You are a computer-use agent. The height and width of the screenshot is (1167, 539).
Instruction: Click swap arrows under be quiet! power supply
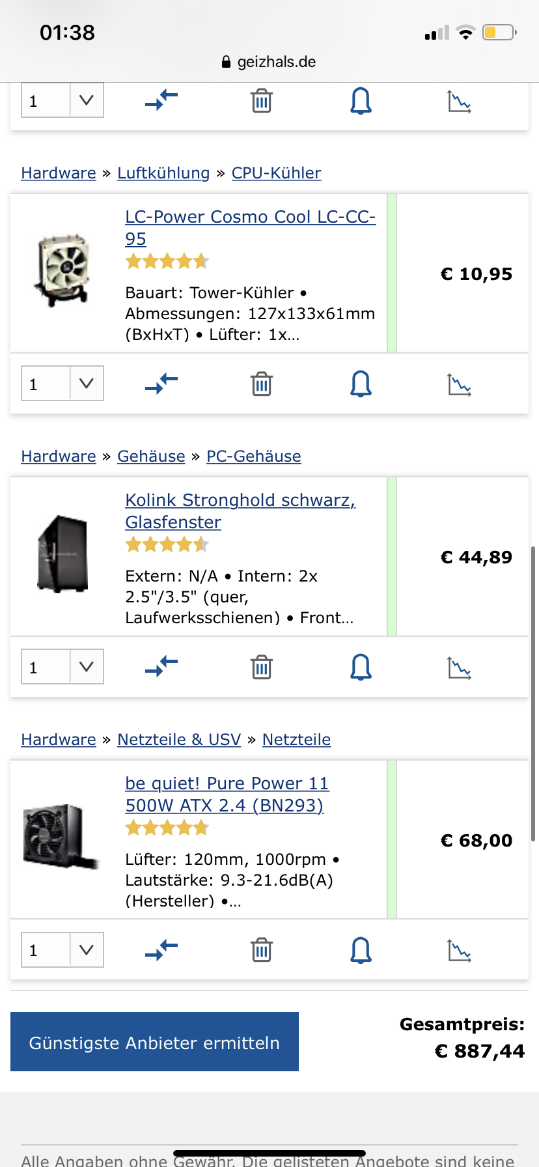pyautogui.click(x=161, y=951)
